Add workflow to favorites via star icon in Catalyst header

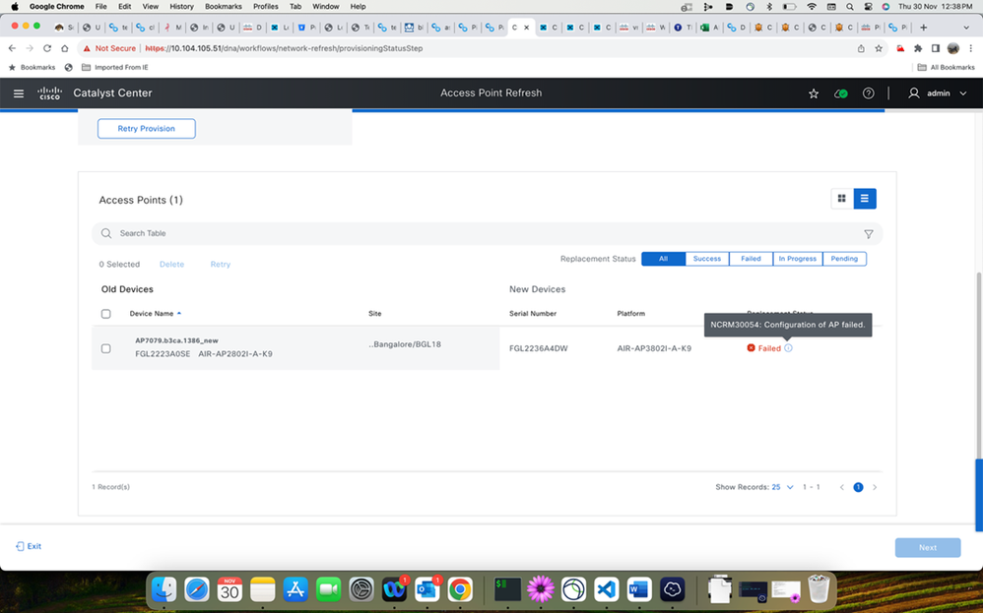(814, 93)
